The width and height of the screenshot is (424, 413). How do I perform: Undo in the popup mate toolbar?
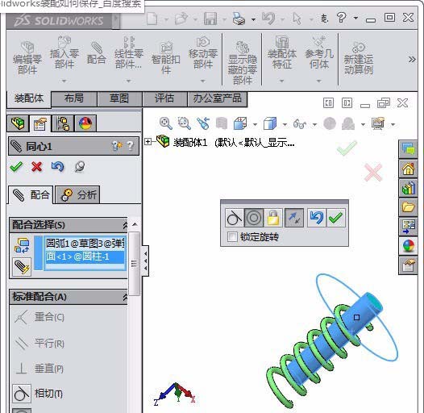tap(316, 218)
